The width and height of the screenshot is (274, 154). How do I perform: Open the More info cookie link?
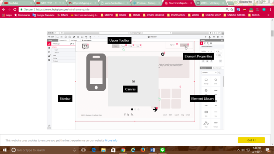(x=111, y=140)
